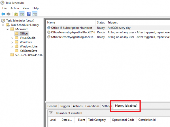Click the Forward arrow toolbar icon

8,14
